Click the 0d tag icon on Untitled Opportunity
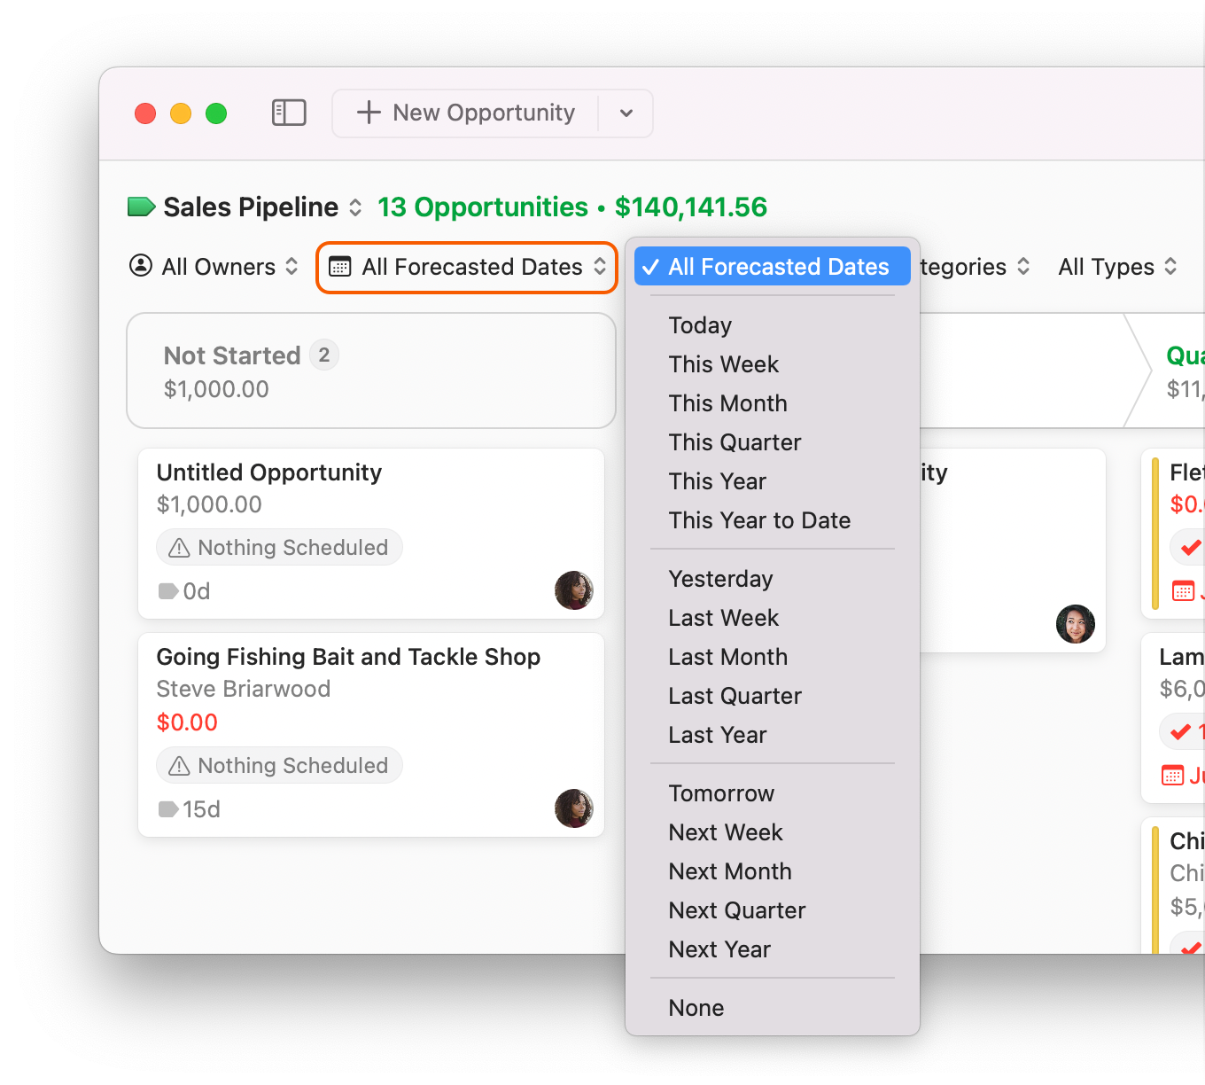The image size is (1205, 1085). (169, 590)
